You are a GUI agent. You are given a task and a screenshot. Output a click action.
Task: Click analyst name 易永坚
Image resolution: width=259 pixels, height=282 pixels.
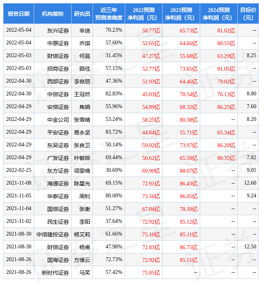pos(82,133)
